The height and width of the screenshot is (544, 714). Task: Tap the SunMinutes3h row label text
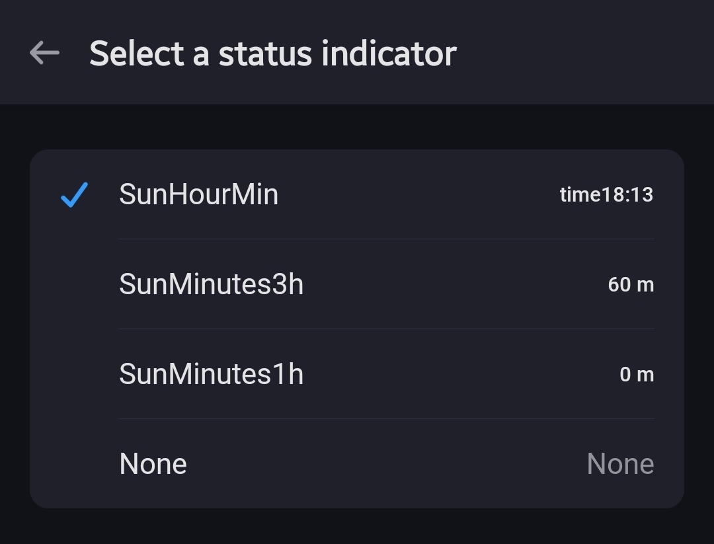coord(211,284)
